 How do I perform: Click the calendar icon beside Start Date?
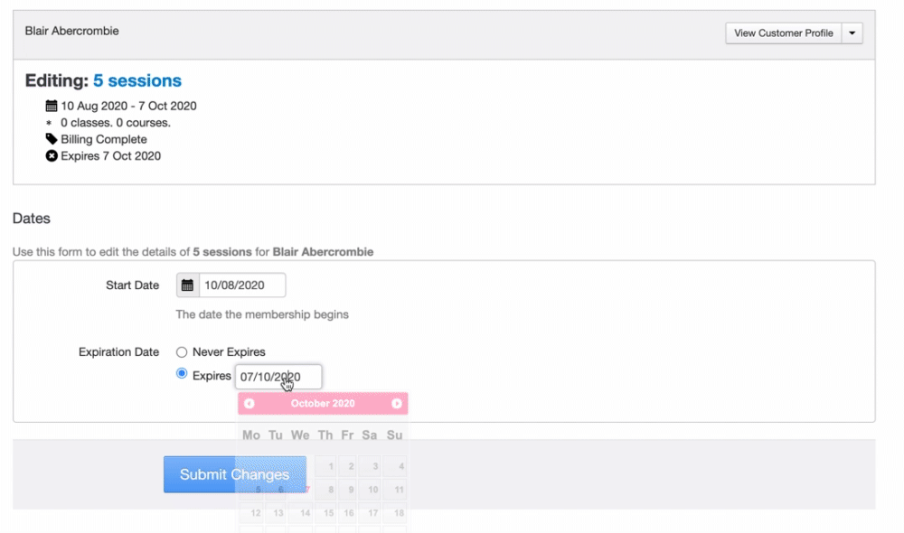(187, 285)
